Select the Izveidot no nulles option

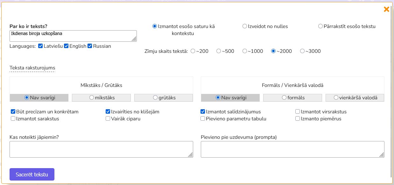coord(244,26)
